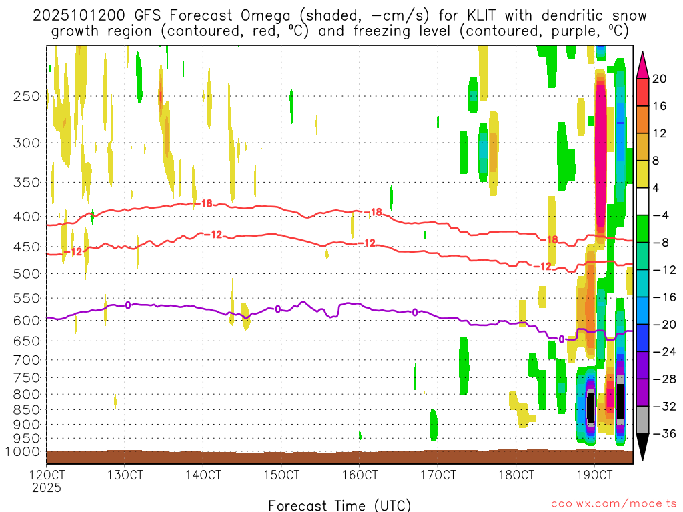This screenshot has width=683, height=512.
Task: Click the 2025 year label under 12OCT
Action: (x=47, y=488)
